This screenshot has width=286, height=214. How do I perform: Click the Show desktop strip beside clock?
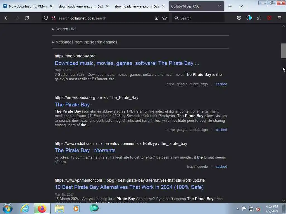[284, 208]
